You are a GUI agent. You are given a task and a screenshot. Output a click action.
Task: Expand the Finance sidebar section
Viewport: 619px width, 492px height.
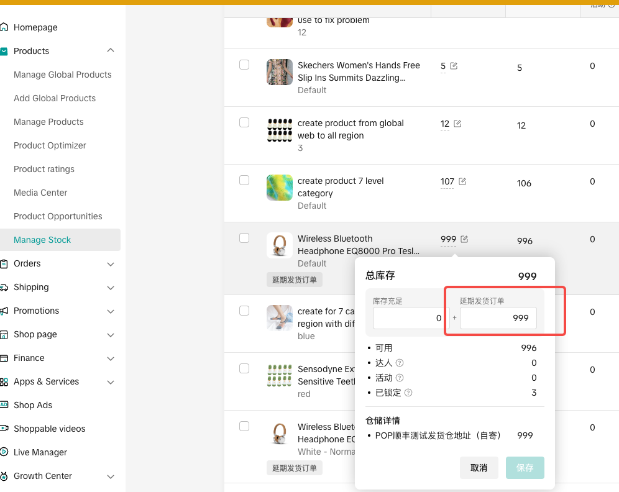pyautogui.click(x=111, y=358)
